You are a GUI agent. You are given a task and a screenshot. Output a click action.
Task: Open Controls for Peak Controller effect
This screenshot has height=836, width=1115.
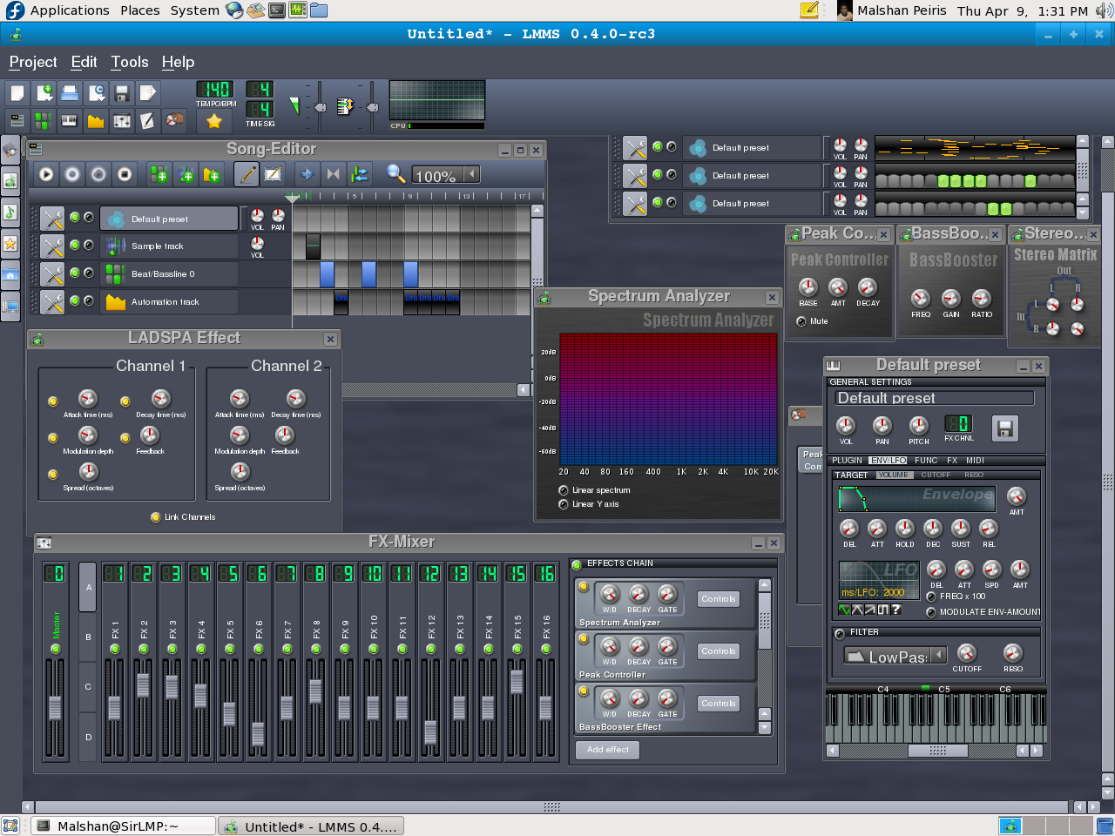pos(719,651)
